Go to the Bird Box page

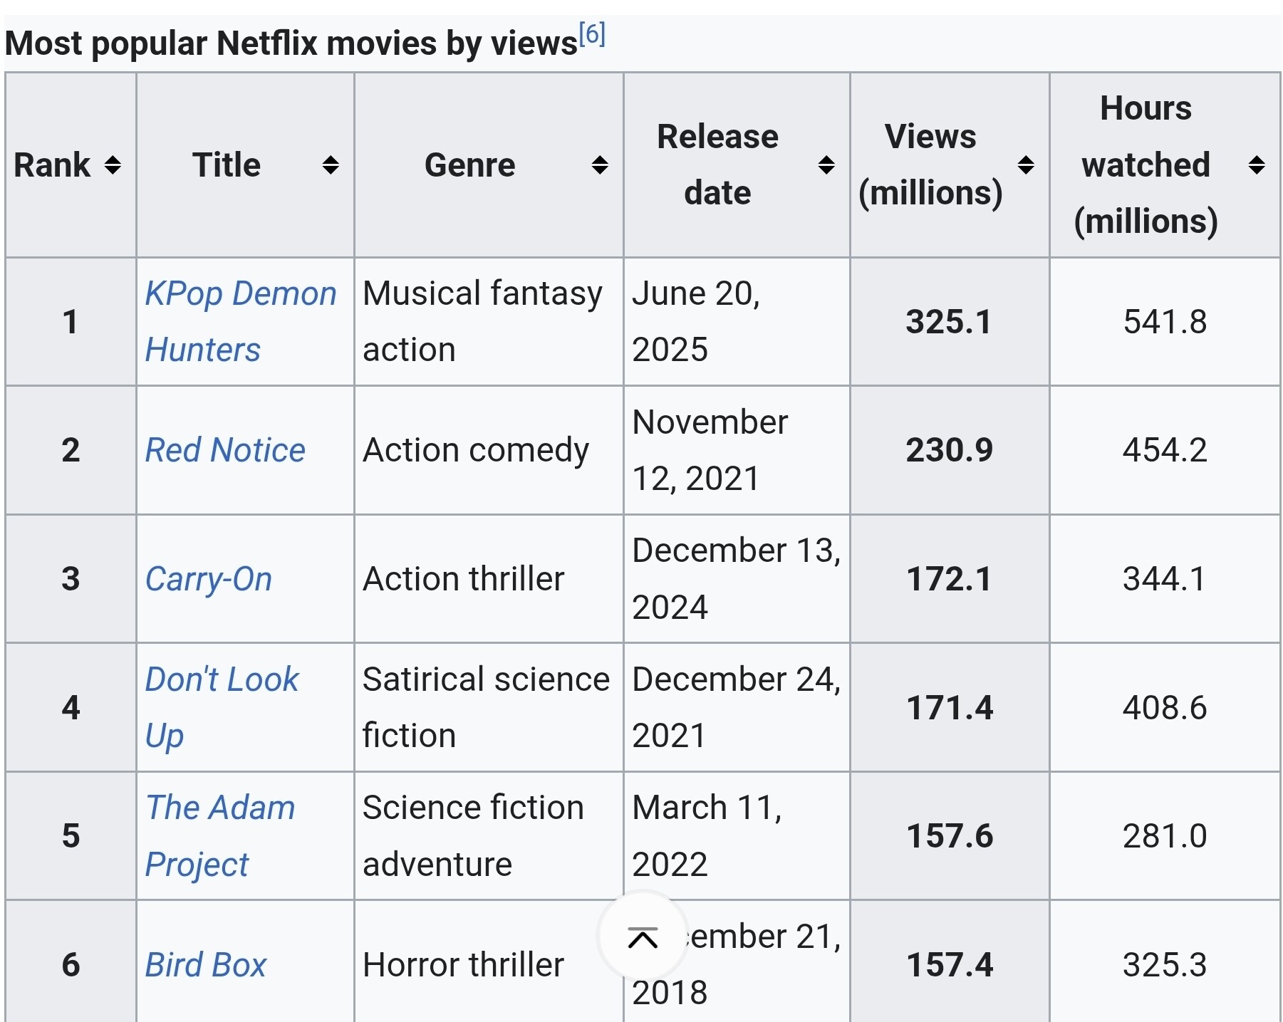[206, 965]
